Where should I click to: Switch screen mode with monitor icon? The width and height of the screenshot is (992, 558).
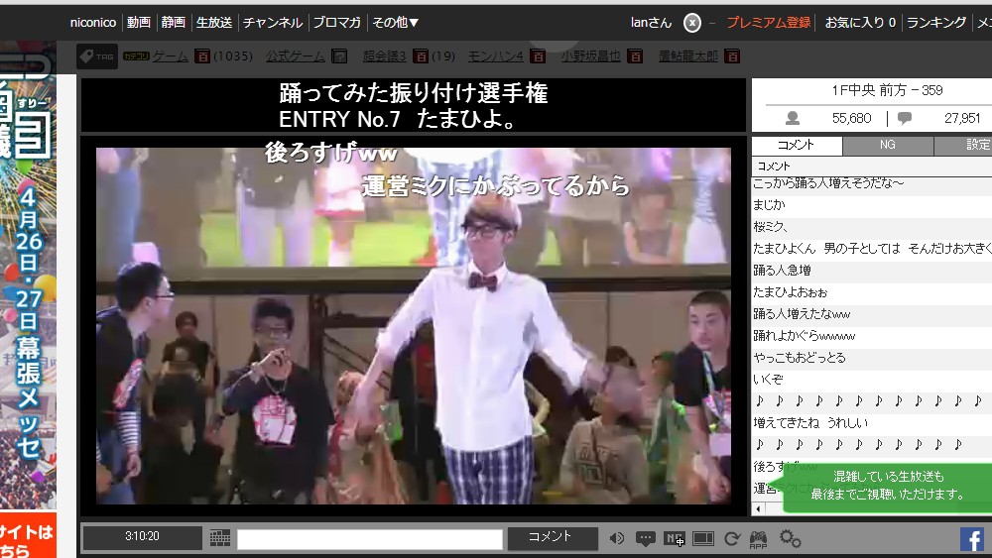(x=703, y=538)
